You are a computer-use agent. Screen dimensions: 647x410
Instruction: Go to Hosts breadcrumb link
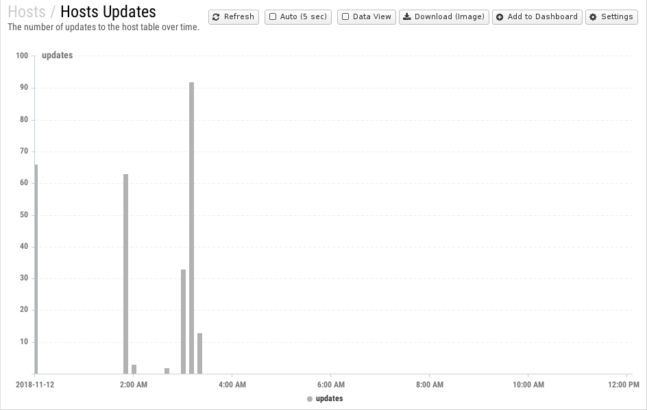pyautogui.click(x=27, y=12)
